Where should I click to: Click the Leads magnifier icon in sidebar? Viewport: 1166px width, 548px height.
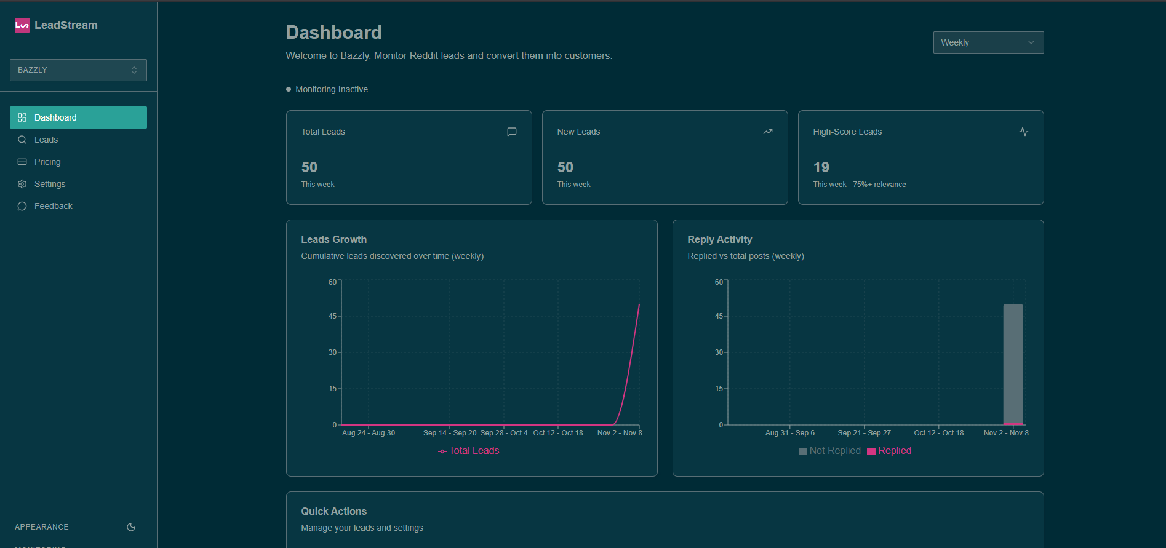point(22,140)
